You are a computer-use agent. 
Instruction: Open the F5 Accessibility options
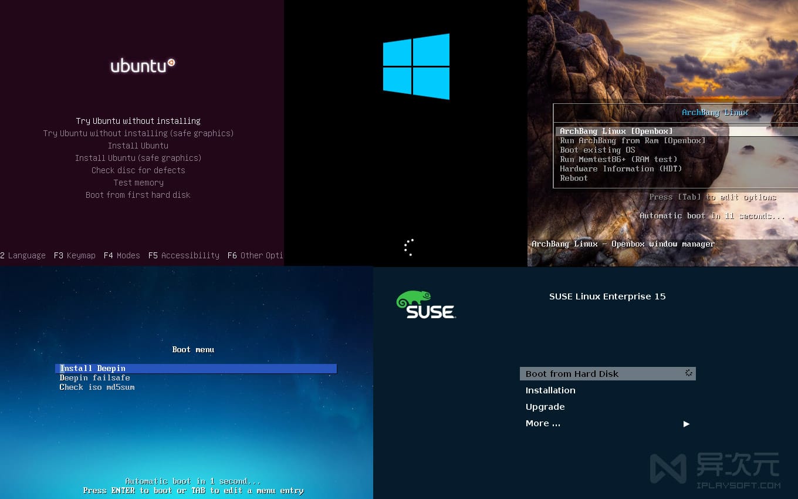coord(184,255)
